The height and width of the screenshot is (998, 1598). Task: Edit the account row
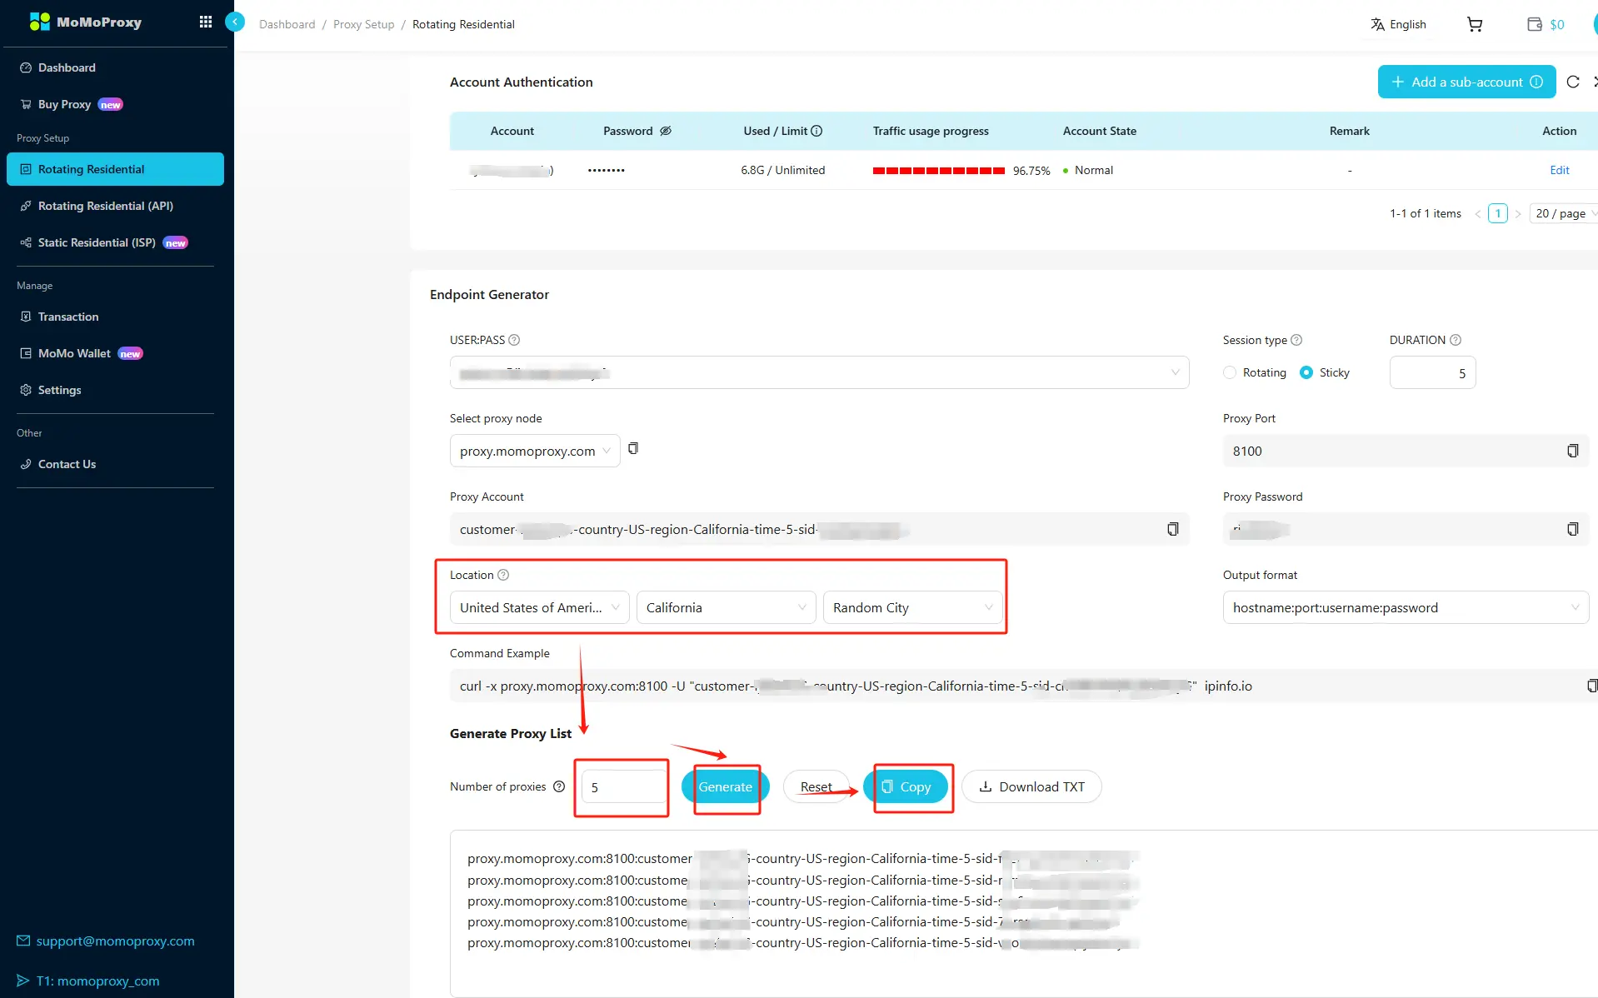pos(1559,170)
